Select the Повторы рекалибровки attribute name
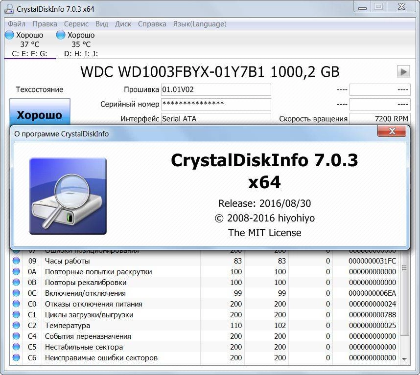This screenshot has height=375, width=420. 86,283
